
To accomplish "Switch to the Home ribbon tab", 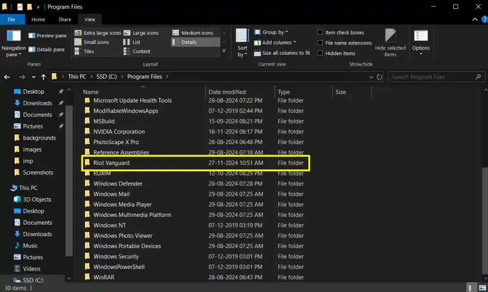I will click(x=38, y=20).
